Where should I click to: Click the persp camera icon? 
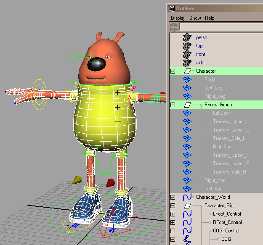[187, 37]
